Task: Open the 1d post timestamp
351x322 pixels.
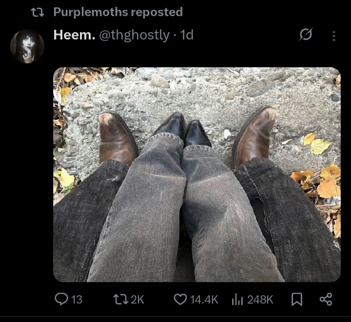Action: [x=187, y=35]
